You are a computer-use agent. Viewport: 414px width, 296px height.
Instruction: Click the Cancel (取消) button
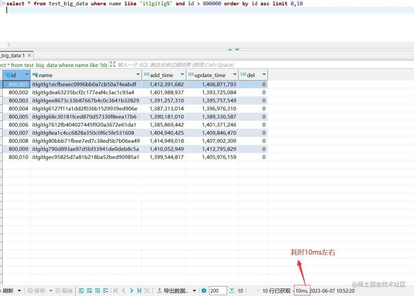click(64, 291)
